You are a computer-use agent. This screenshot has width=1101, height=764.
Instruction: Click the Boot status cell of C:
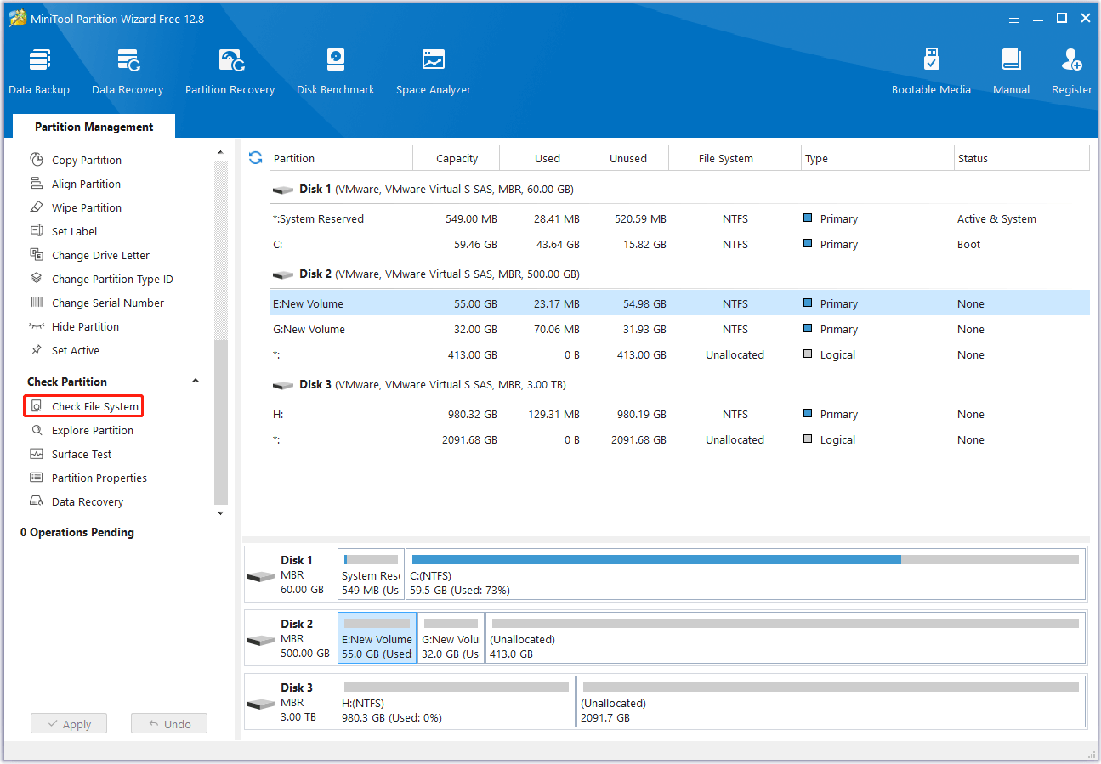[968, 244]
